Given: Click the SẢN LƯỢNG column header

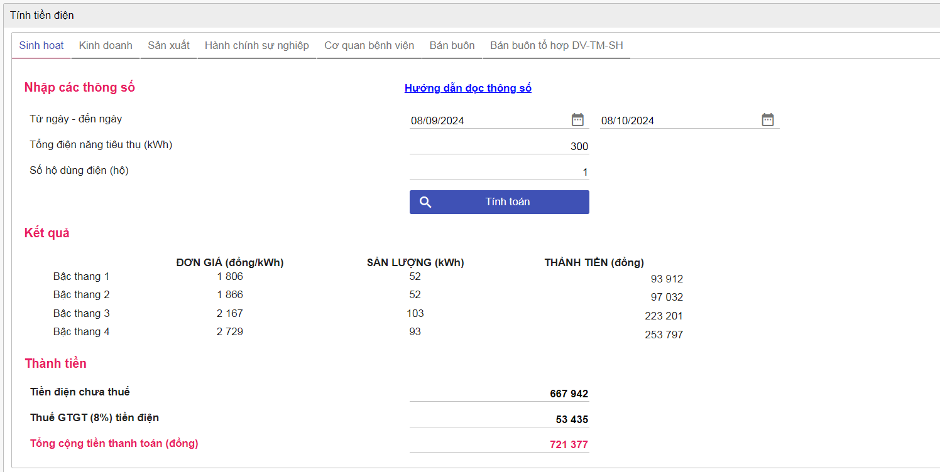Looking at the screenshot, I should tap(415, 263).
